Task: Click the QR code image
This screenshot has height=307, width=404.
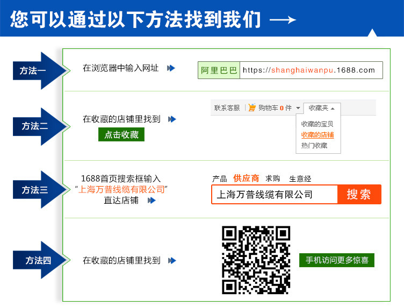Action: pos(256,260)
